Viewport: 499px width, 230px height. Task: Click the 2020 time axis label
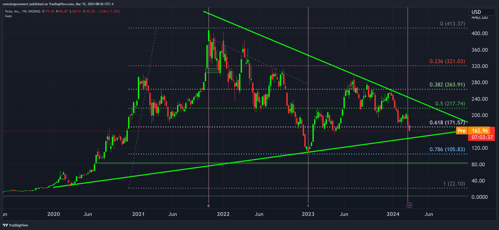click(x=53, y=214)
